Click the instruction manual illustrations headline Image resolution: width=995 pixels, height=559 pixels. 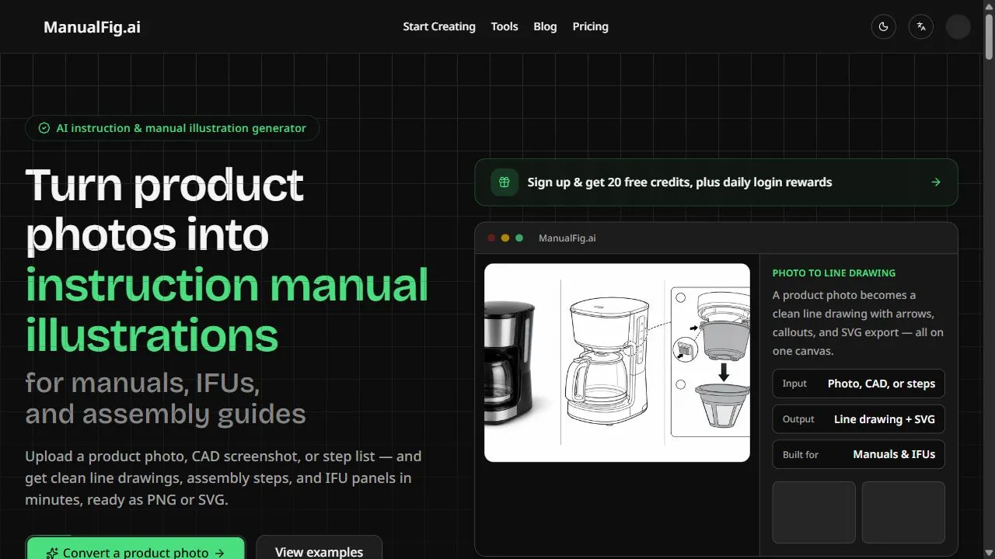[x=227, y=310]
